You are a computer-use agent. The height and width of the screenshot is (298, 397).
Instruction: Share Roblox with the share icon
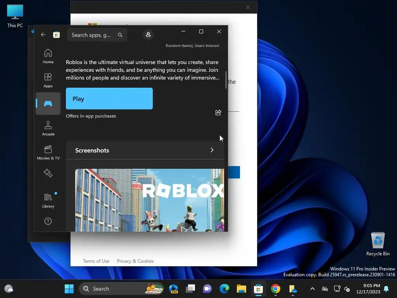tap(218, 113)
